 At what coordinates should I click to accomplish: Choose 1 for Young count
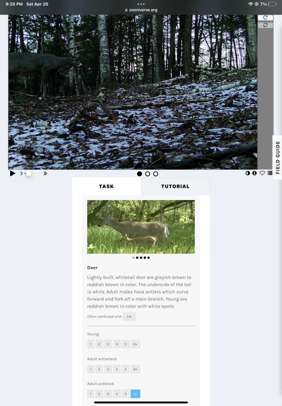pos(90,344)
